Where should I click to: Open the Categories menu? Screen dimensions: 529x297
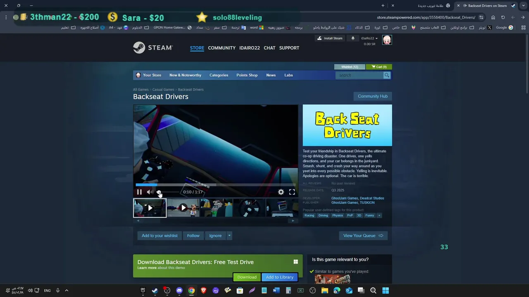tap(219, 75)
